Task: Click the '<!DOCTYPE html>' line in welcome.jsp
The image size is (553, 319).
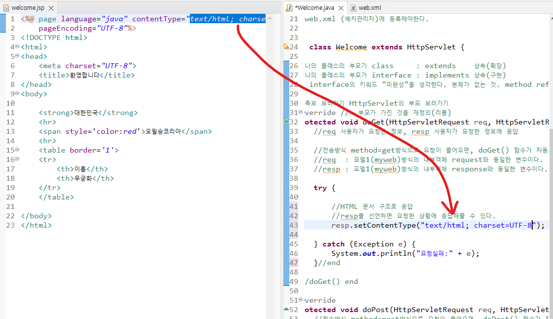Action: coord(54,38)
